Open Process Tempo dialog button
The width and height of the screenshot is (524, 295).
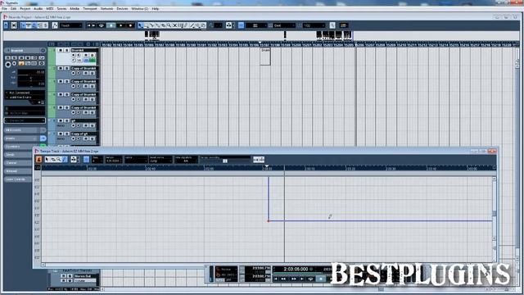point(259,160)
